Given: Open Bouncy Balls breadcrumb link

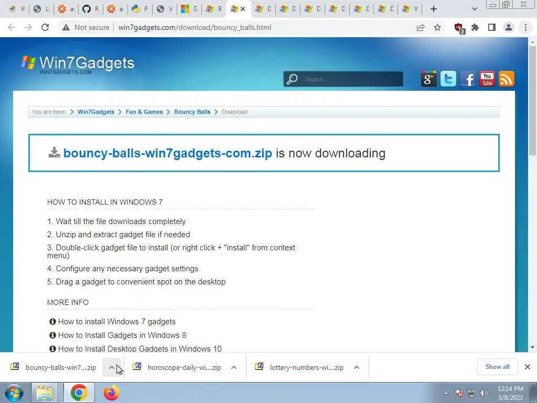Looking at the screenshot, I should [x=192, y=112].
